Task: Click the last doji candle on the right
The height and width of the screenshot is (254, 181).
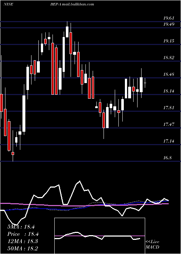Action: tap(145, 83)
